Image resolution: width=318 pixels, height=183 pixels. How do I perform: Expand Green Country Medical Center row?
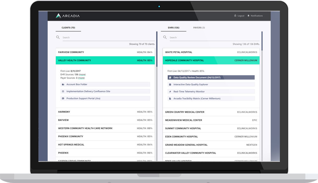tap(211, 112)
